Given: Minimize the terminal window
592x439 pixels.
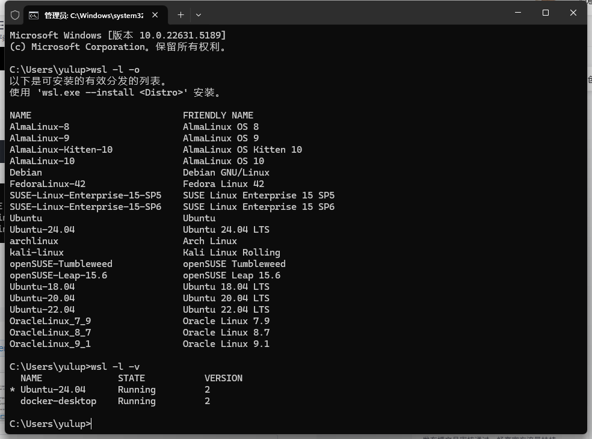Looking at the screenshot, I should coord(518,13).
